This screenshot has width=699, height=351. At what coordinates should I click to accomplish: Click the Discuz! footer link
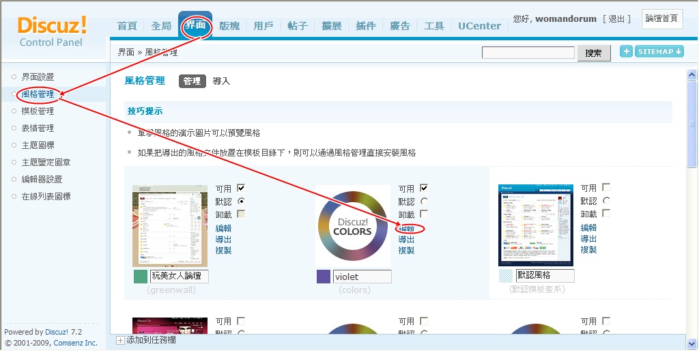[57, 332]
